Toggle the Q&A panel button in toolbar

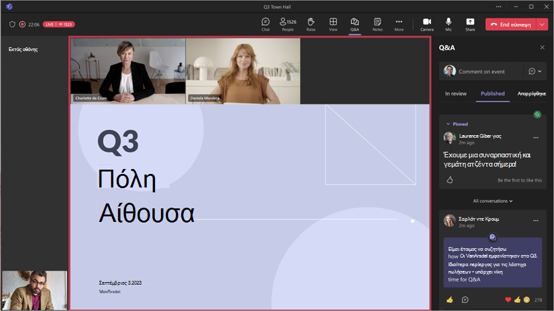355,25
